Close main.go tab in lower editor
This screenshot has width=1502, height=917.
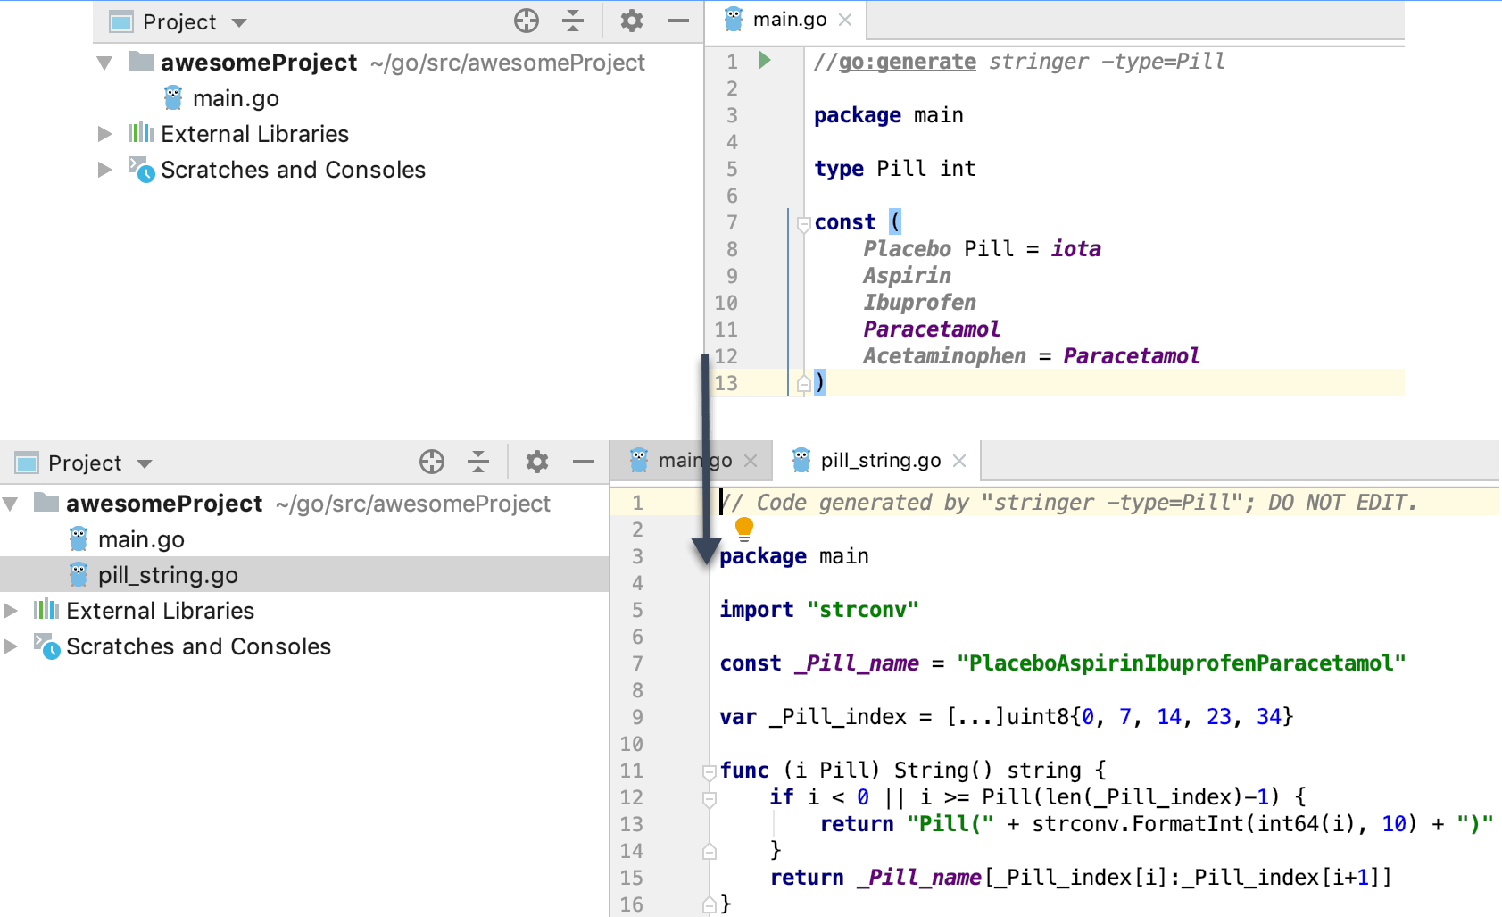(751, 461)
